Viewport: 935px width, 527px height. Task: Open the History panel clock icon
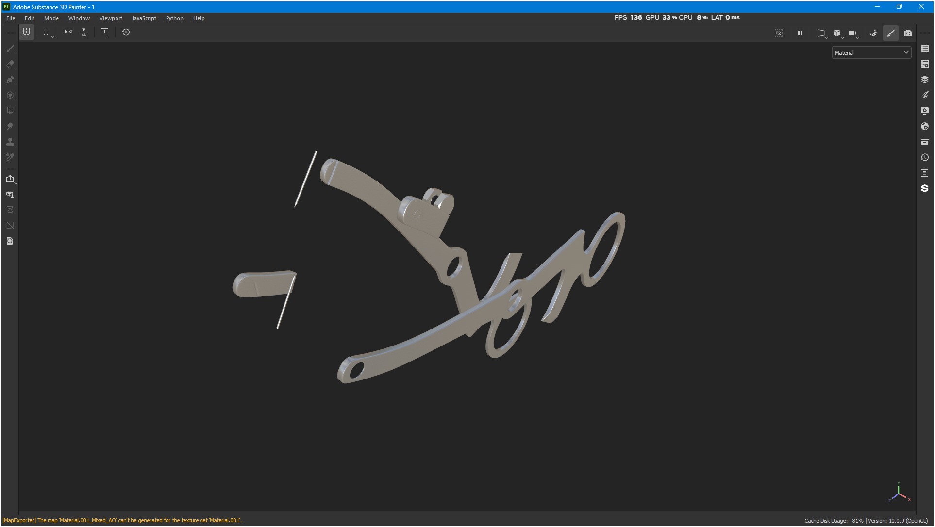point(925,157)
